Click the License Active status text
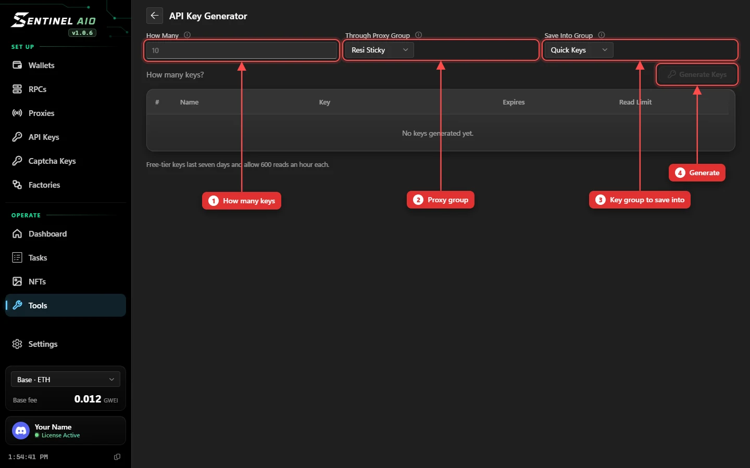This screenshot has height=468, width=750. click(60, 435)
